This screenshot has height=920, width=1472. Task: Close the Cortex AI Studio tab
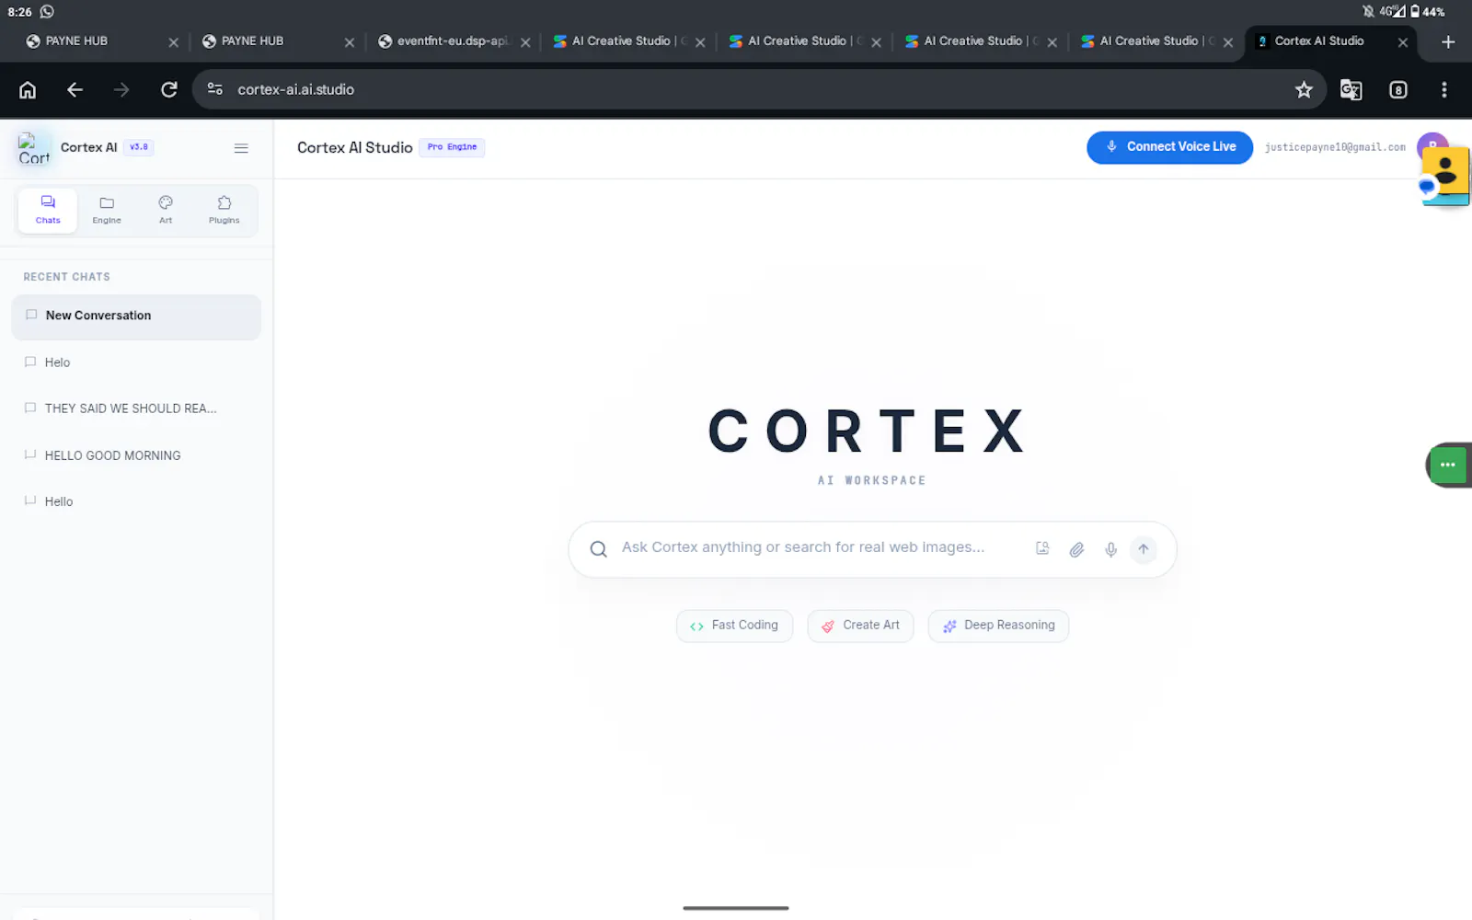pos(1403,42)
